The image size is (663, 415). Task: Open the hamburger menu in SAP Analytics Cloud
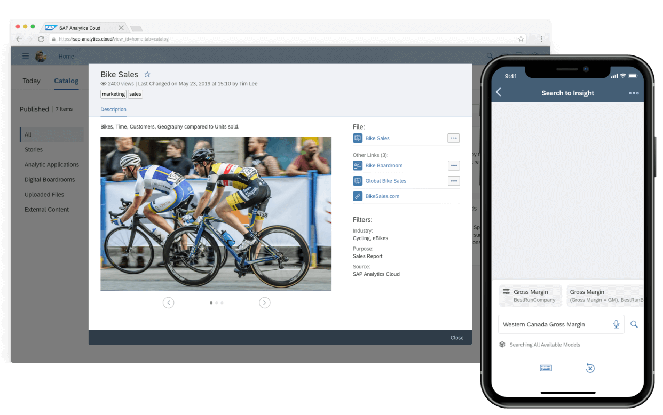click(26, 56)
